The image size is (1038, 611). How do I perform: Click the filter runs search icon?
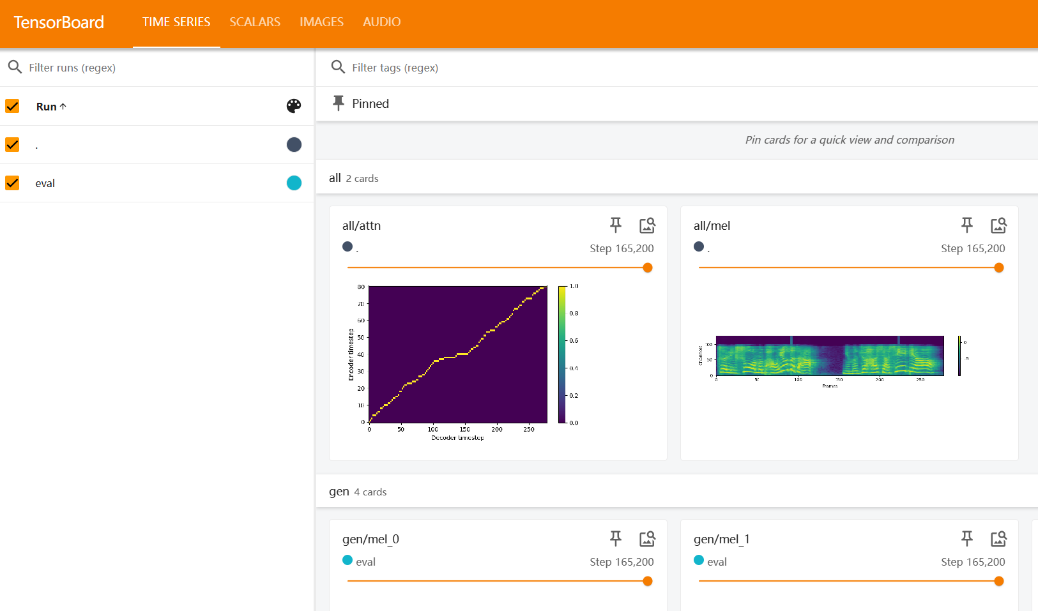point(15,67)
